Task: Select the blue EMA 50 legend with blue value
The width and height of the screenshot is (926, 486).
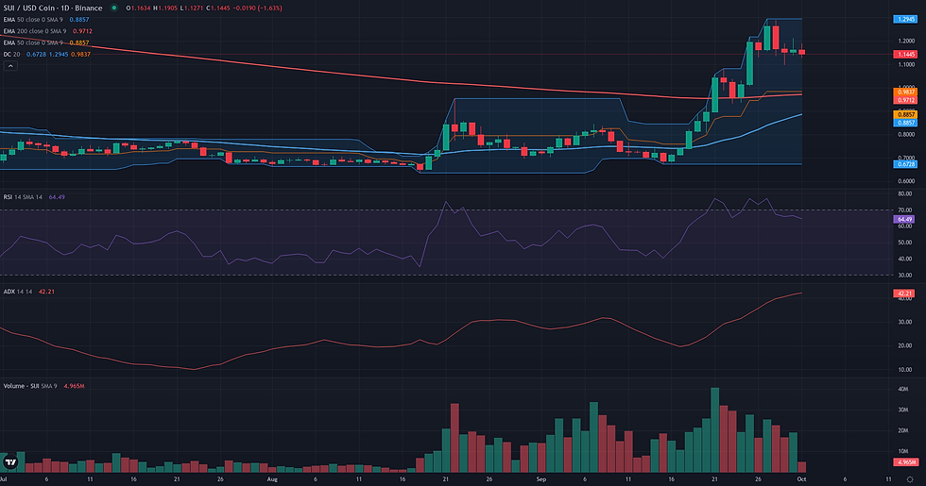Action: pos(46,20)
